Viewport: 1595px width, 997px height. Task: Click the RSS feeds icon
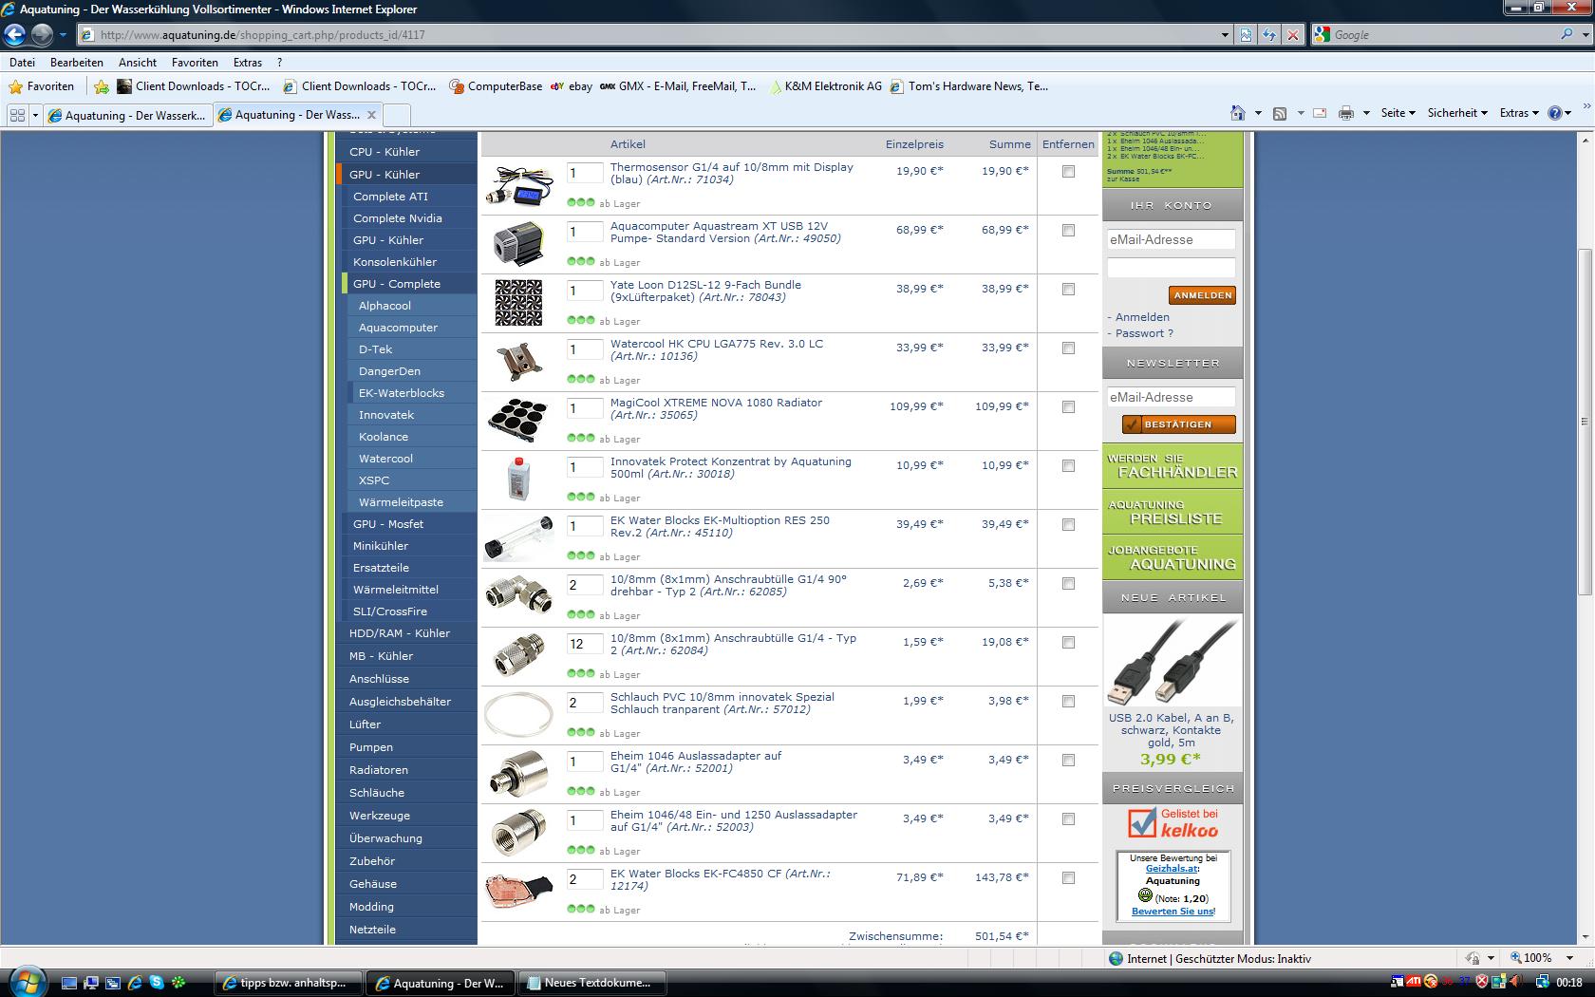click(1280, 113)
